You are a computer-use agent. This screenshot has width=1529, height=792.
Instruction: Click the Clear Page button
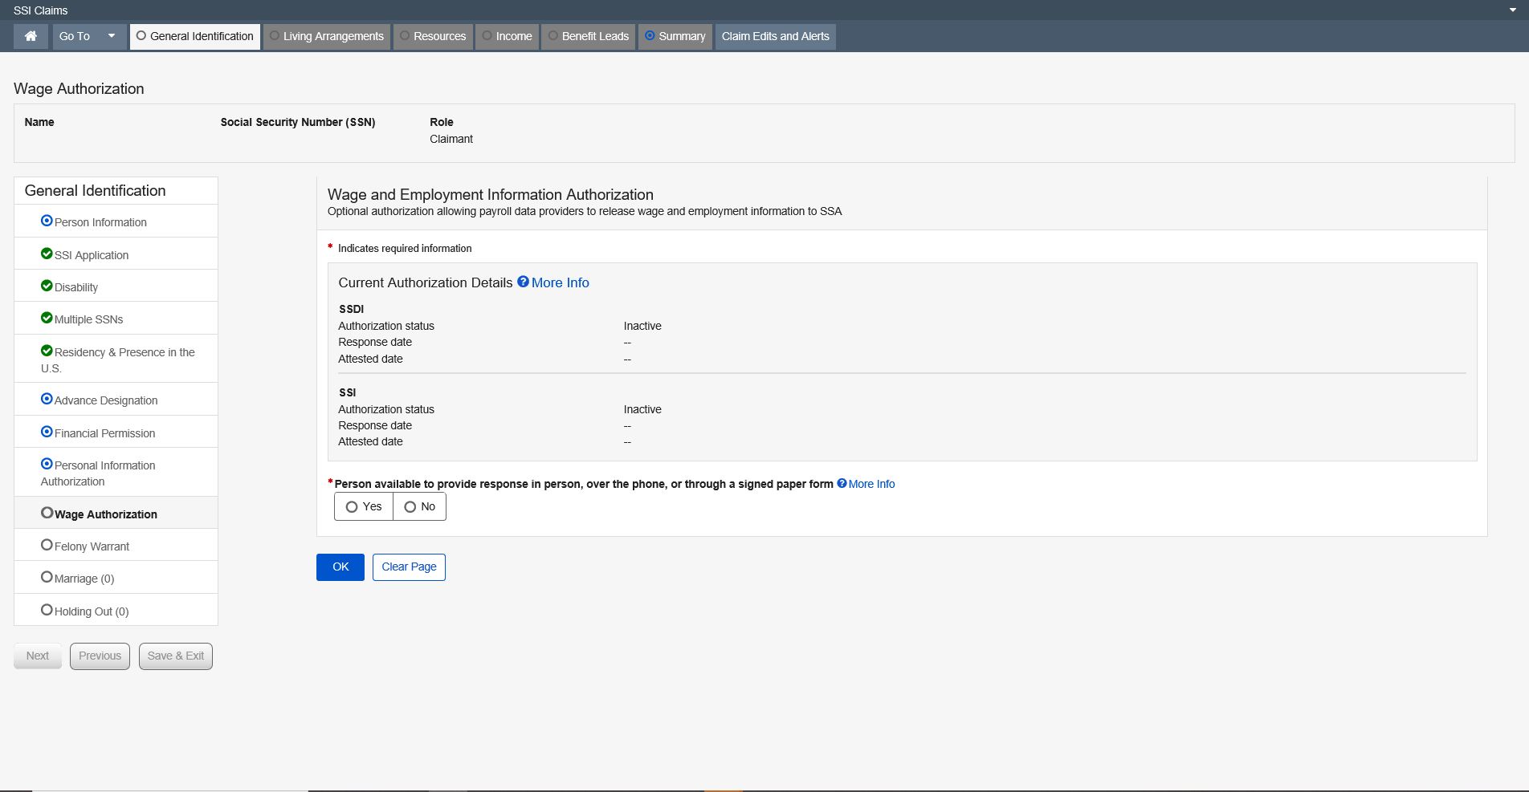click(x=409, y=567)
